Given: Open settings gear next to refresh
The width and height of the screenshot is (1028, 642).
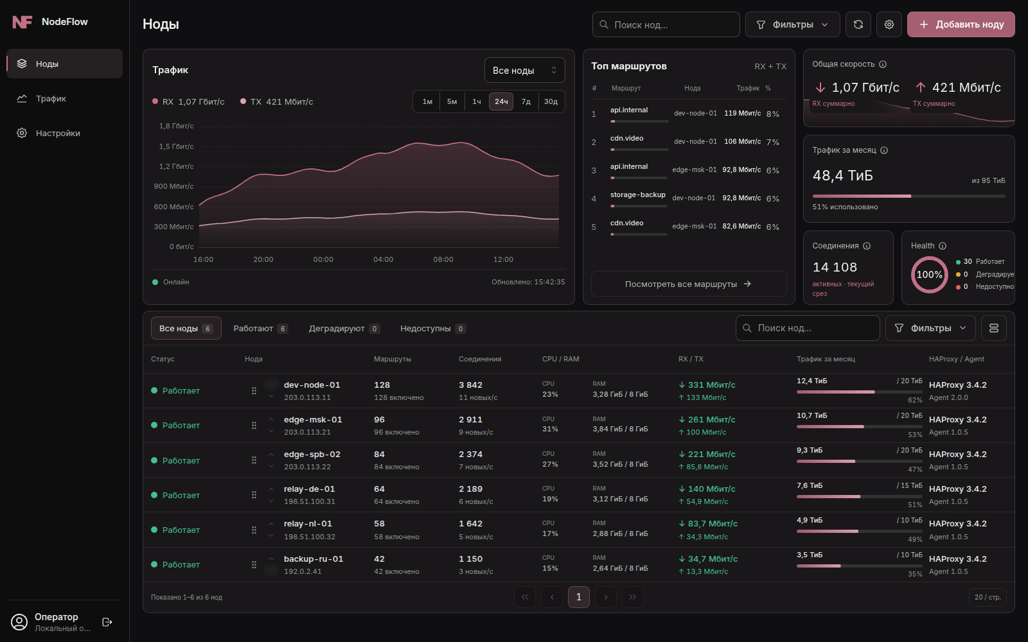Looking at the screenshot, I should pos(889,24).
